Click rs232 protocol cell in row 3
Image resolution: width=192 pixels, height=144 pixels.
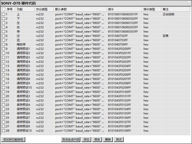[x=40, y=23]
